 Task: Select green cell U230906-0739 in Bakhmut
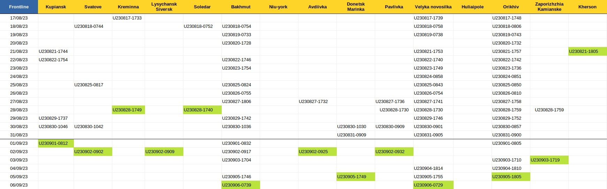tap(241, 185)
